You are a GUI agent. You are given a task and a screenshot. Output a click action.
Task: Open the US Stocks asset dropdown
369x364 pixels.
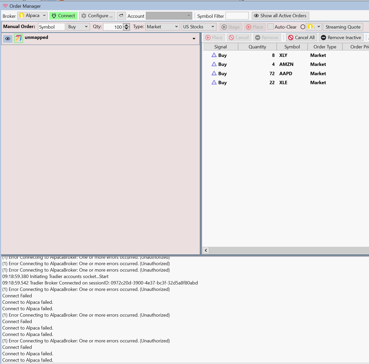pyautogui.click(x=198, y=27)
